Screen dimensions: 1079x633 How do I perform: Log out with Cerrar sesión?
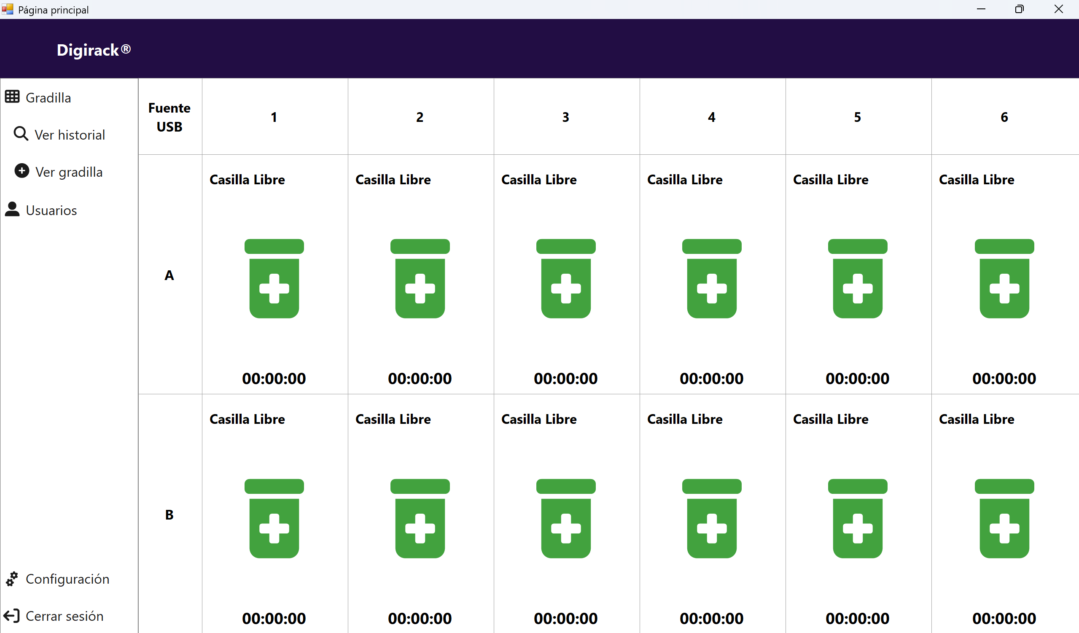65,616
